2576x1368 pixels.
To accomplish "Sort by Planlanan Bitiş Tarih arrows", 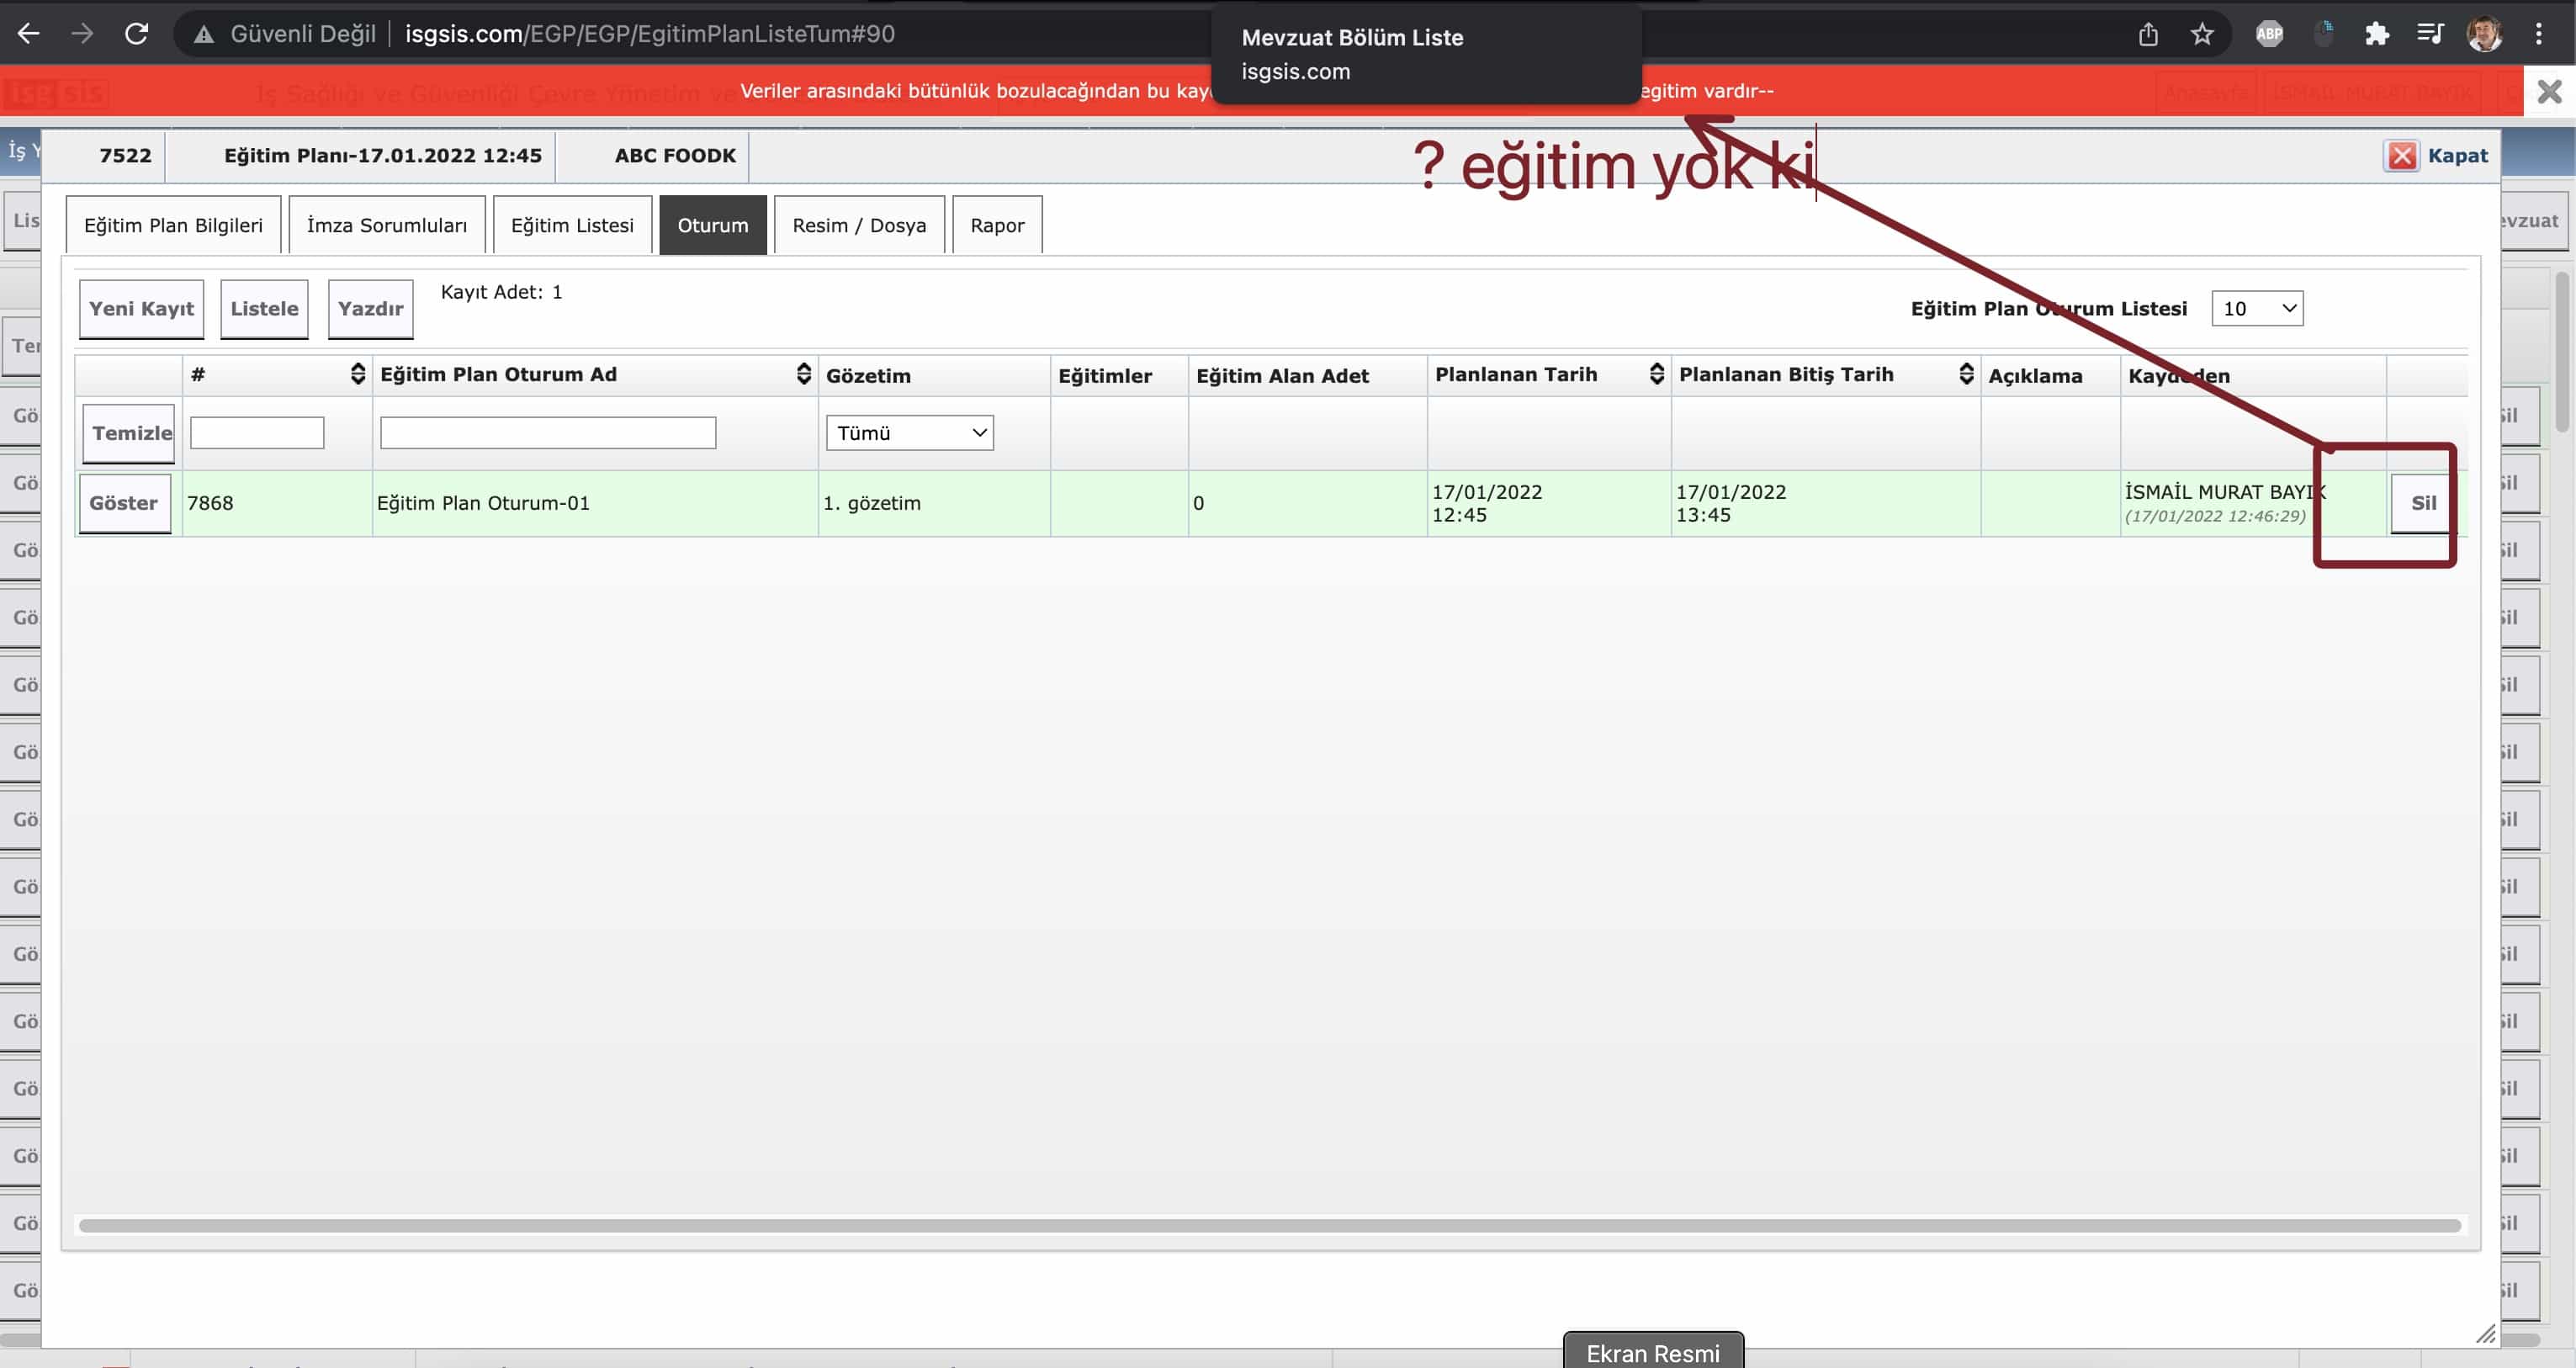I will 1965,374.
